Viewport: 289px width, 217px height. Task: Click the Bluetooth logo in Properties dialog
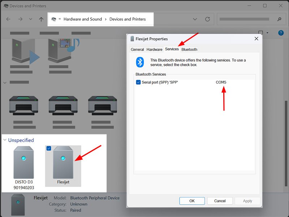(x=140, y=62)
